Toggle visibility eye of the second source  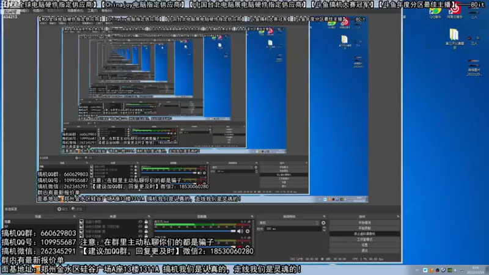(141, 227)
